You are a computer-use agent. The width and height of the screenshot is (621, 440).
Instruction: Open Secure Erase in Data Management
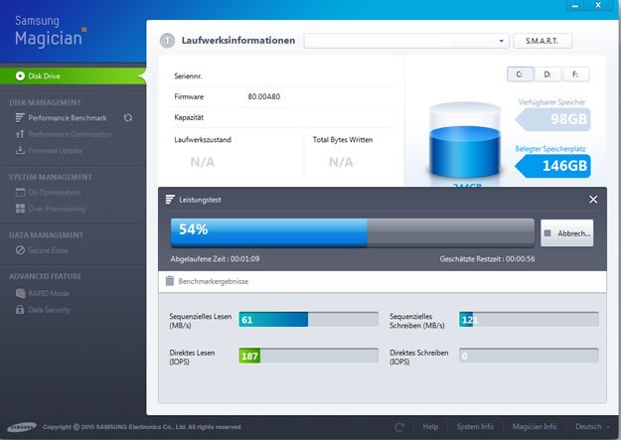coord(48,250)
